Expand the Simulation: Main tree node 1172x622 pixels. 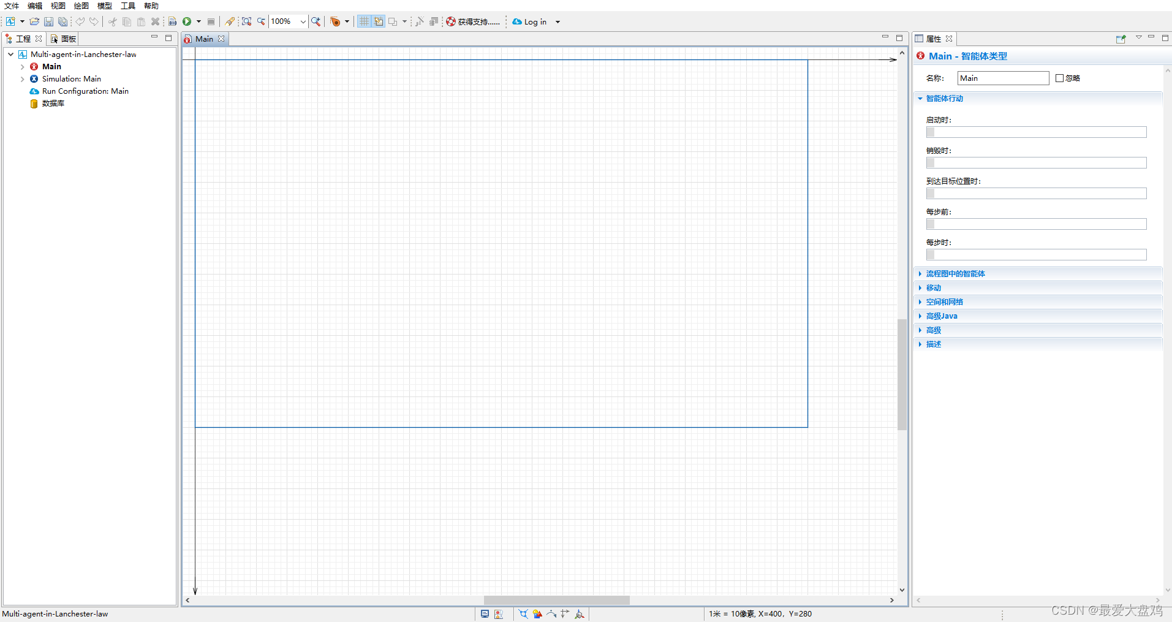pos(22,78)
